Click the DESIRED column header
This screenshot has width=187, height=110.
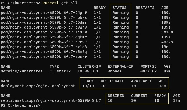pyautogui.click(x=116, y=96)
